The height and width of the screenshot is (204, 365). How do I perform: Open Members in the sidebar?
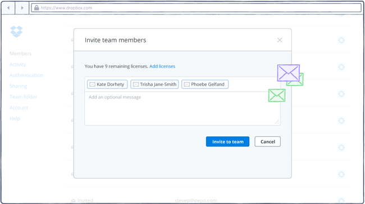point(20,54)
